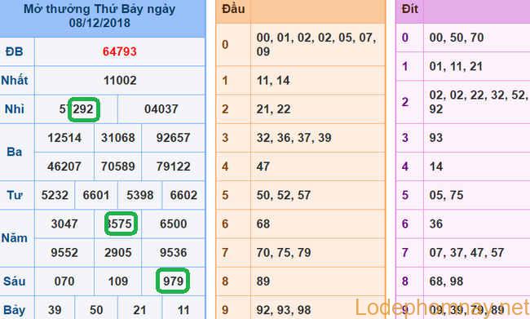Select Đít row 0 values 00, 50, 70

pos(457,38)
